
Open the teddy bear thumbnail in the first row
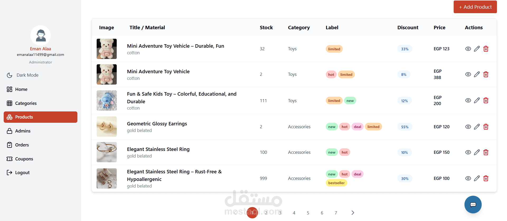107,49
